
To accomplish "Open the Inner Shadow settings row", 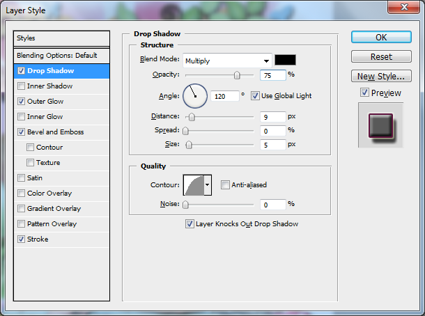I will [61, 86].
